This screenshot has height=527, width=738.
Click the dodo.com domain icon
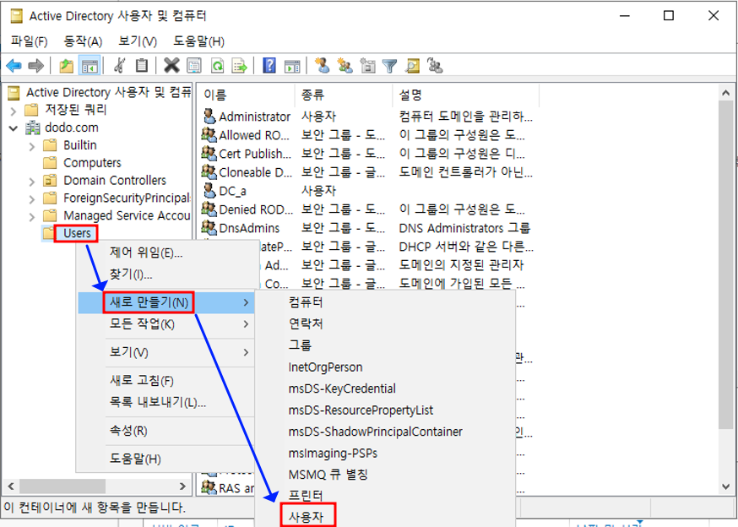pyautogui.click(x=33, y=128)
